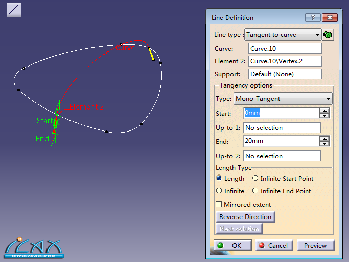
Task: Click the Start value field 0mm
Action: (282, 113)
